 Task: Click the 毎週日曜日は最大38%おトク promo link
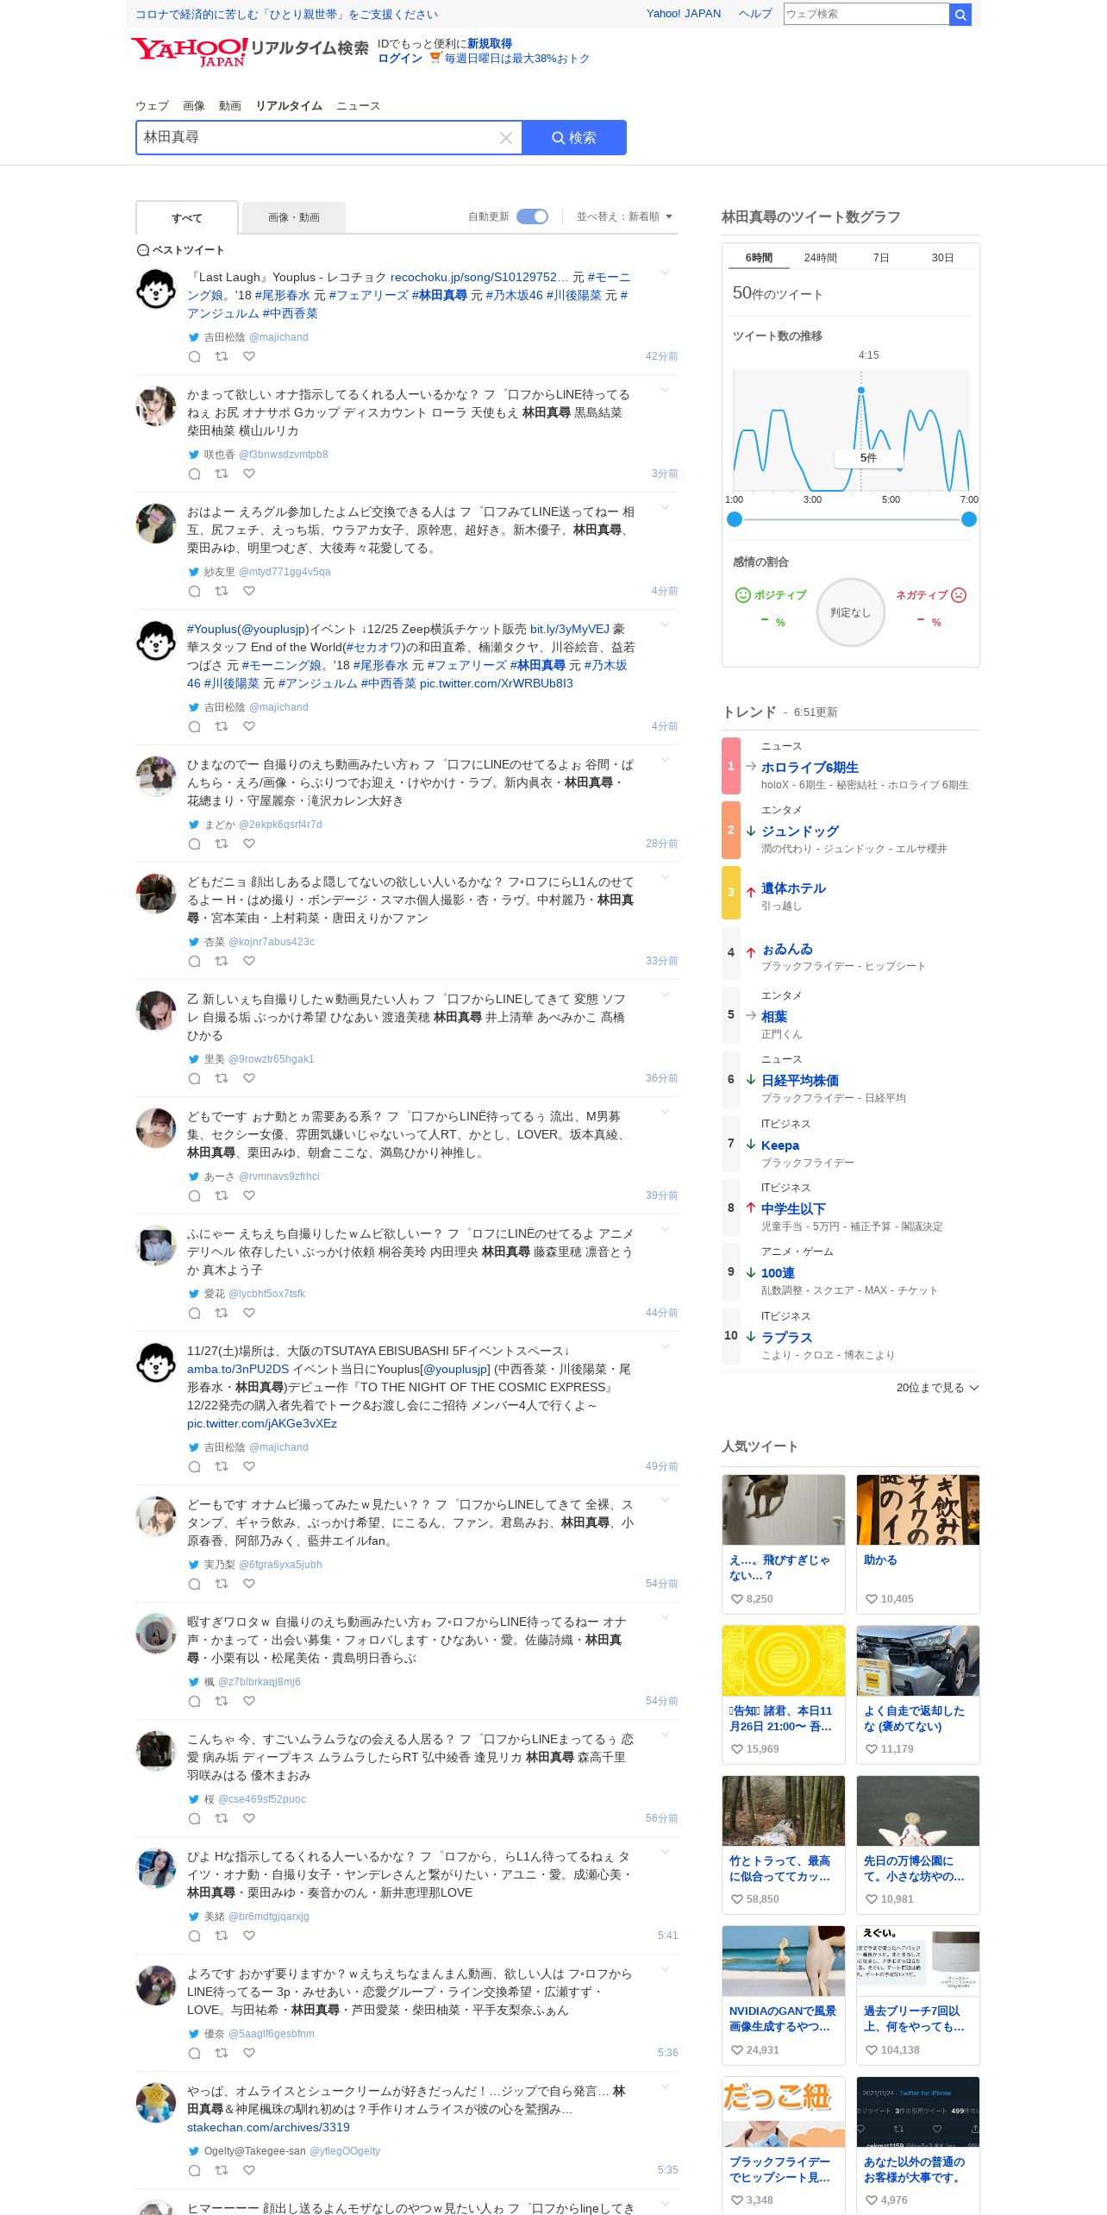point(517,59)
